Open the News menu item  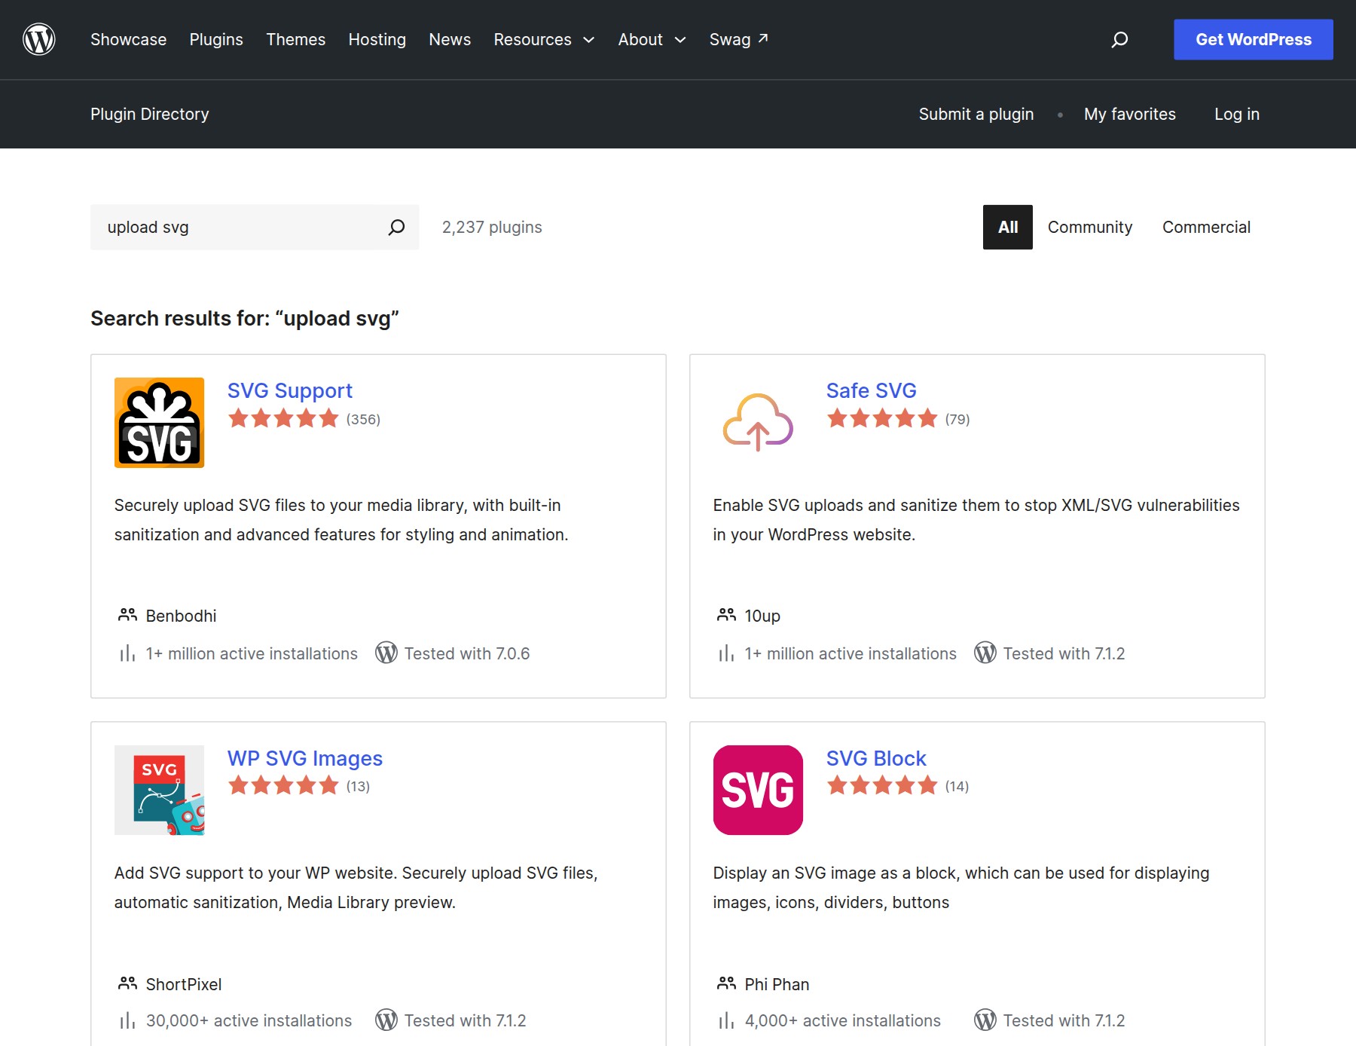pyautogui.click(x=450, y=39)
